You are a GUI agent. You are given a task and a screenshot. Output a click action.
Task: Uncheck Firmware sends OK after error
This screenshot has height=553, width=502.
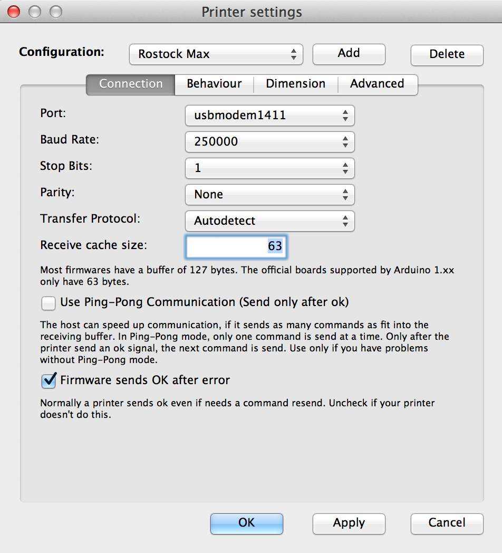point(49,380)
